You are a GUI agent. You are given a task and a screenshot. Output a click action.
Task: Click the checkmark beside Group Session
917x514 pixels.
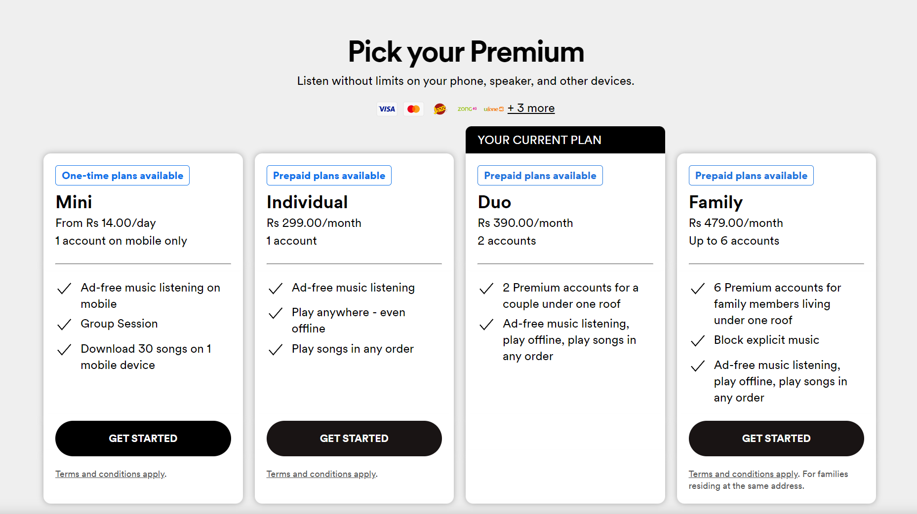click(x=64, y=325)
